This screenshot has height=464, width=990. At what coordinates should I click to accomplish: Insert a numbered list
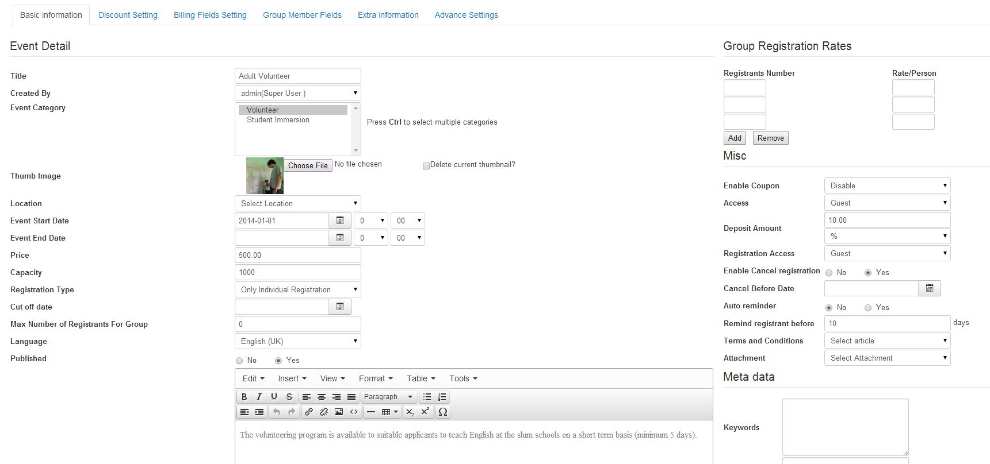[442, 397]
